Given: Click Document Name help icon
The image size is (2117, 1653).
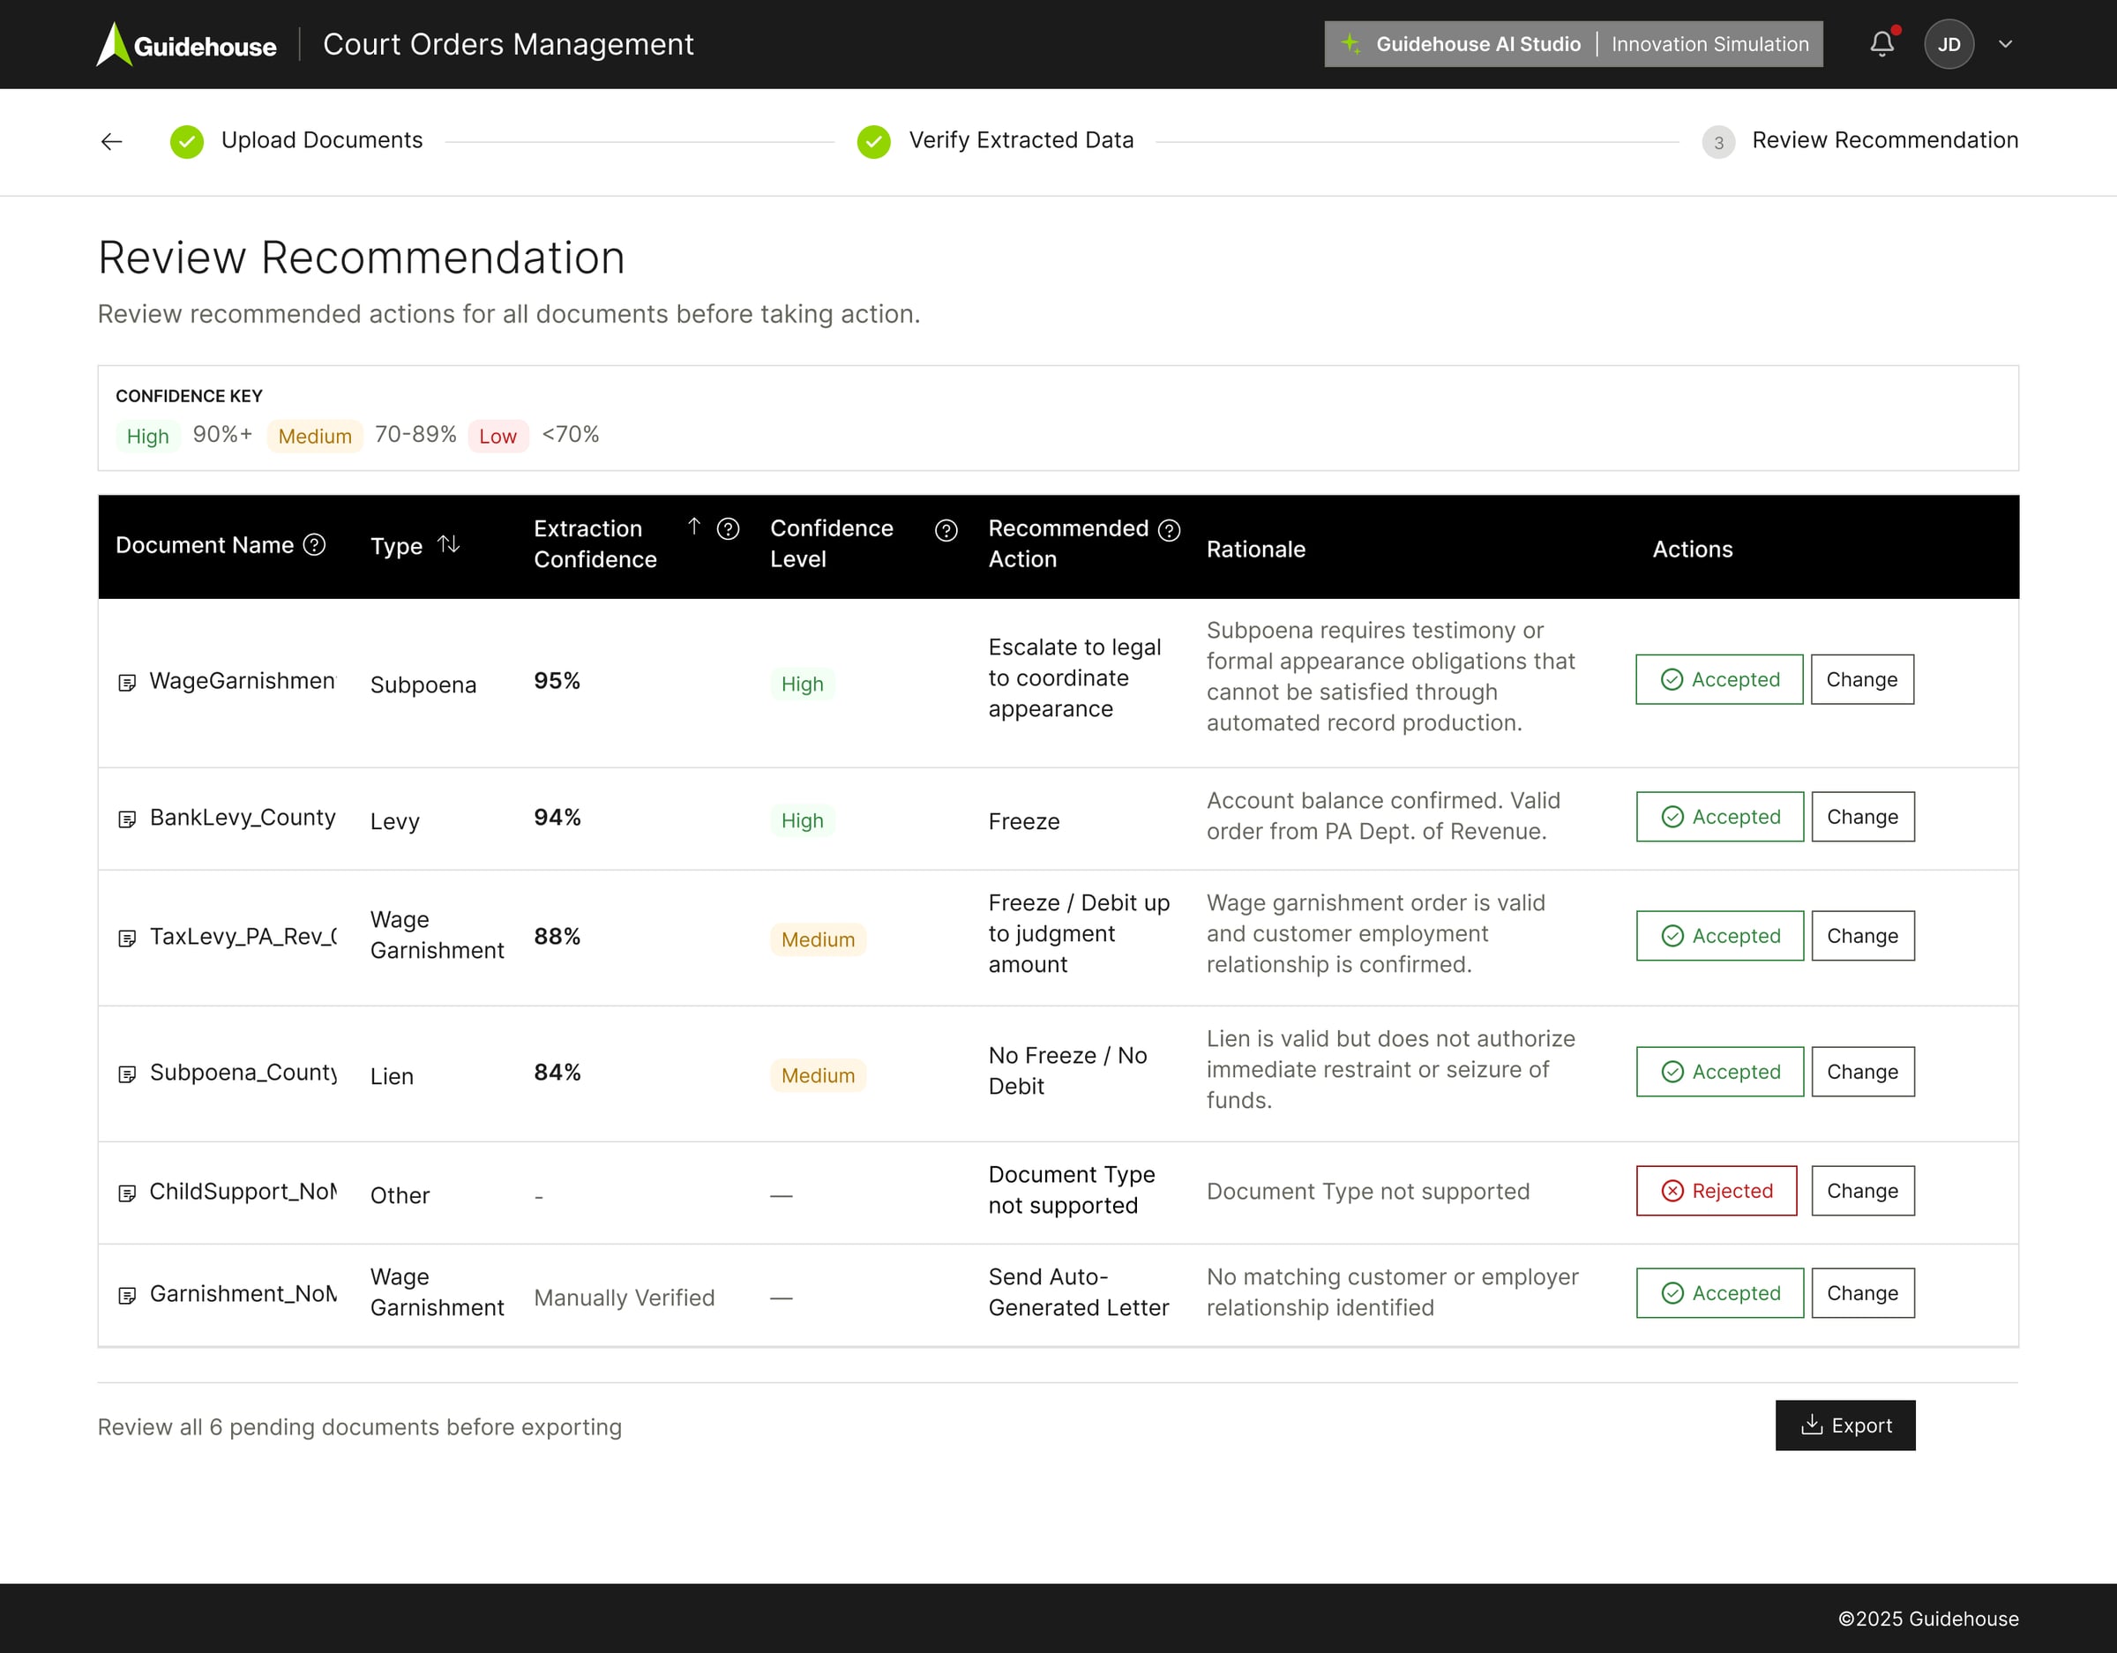Looking at the screenshot, I should pos(314,545).
